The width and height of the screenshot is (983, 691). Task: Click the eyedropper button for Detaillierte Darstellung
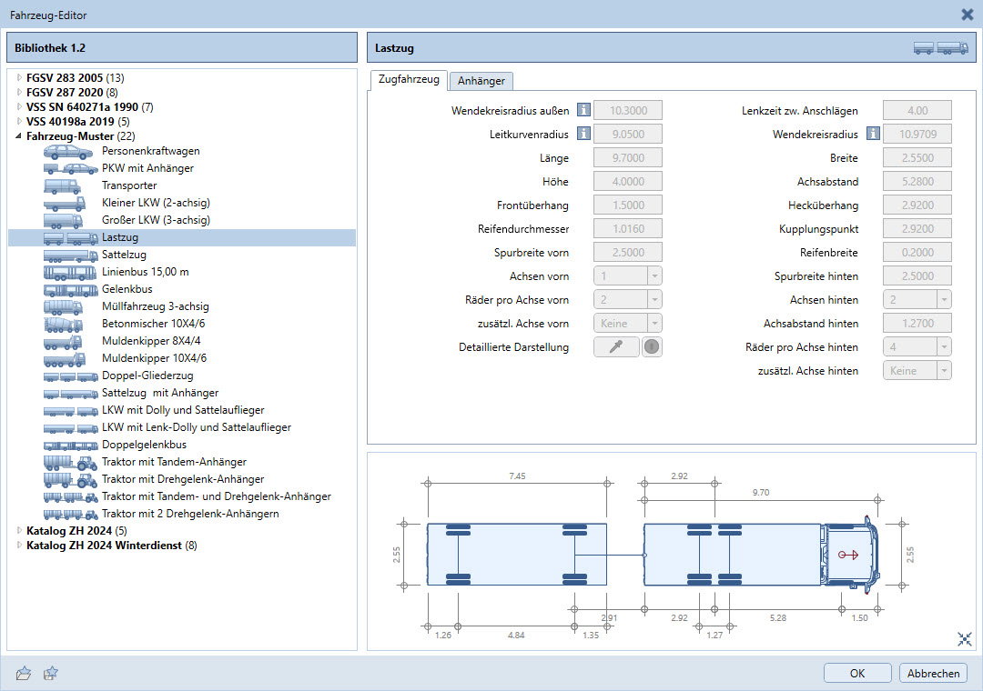pos(616,346)
